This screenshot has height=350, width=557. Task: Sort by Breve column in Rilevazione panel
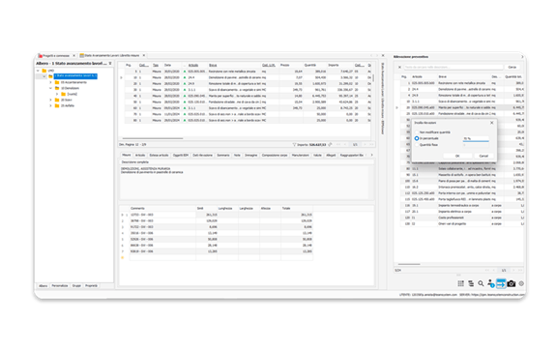click(443, 76)
